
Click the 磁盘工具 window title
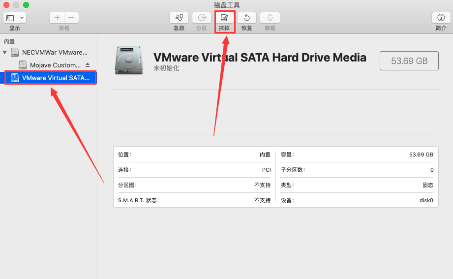tap(226, 5)
